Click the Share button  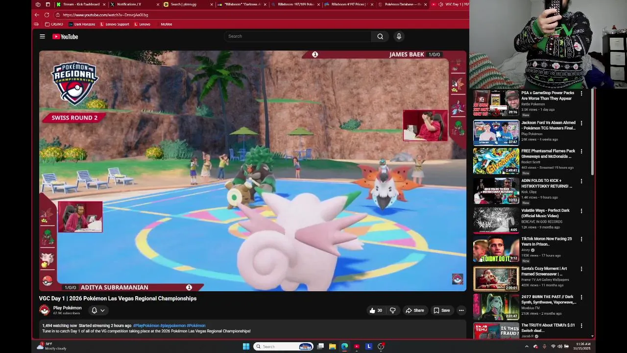pos(415,310)
